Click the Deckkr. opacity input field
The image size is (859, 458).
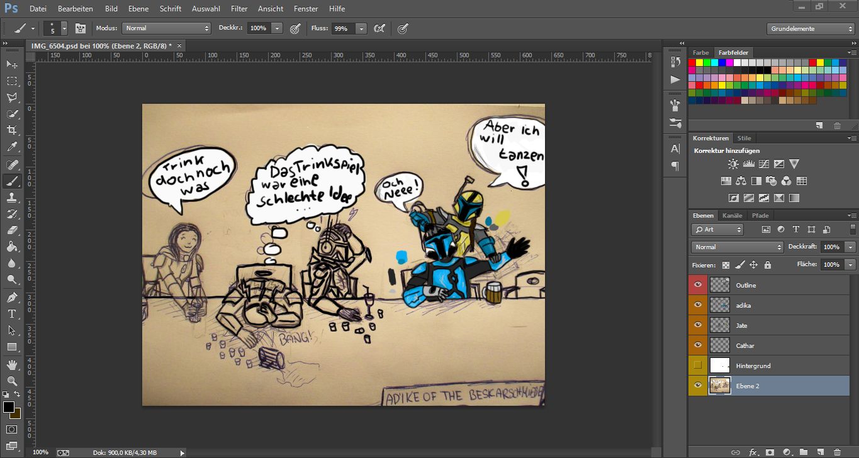pos(258,28)
